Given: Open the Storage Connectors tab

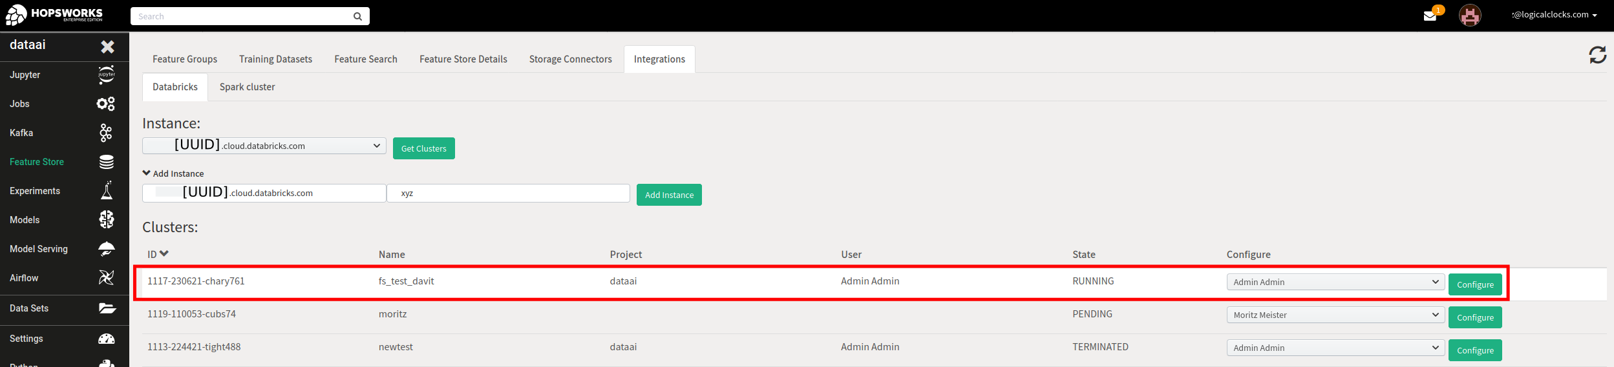Looking at the screenshot, I should coord(570,59).
